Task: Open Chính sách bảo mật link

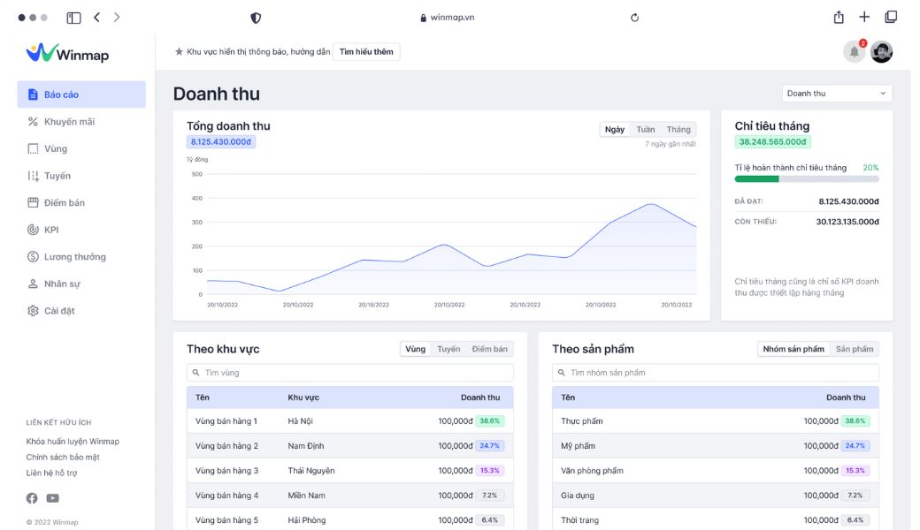Action: pos(63,458)
